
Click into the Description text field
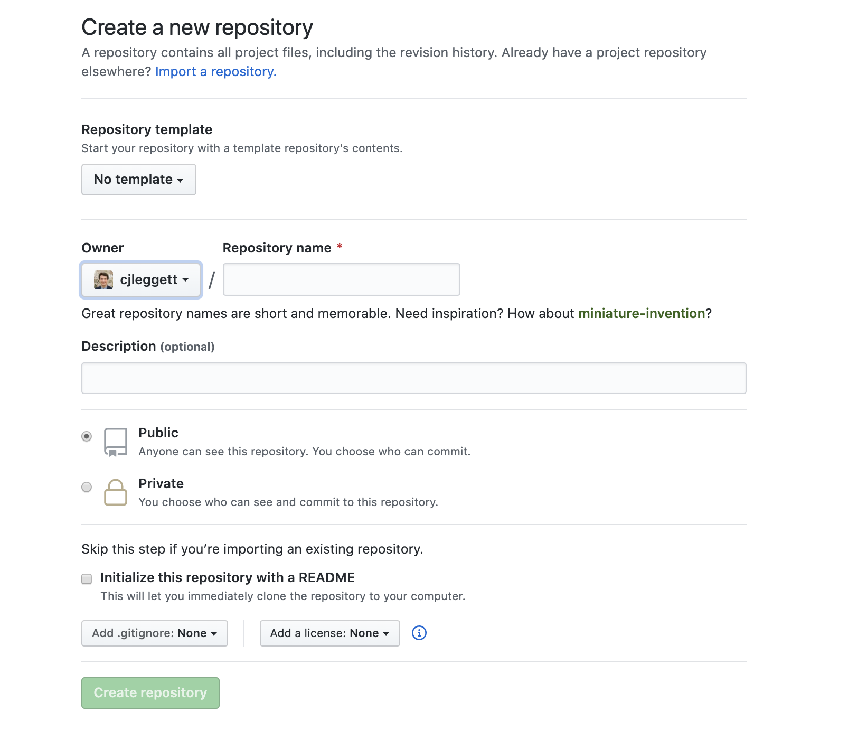click(413, 378)
